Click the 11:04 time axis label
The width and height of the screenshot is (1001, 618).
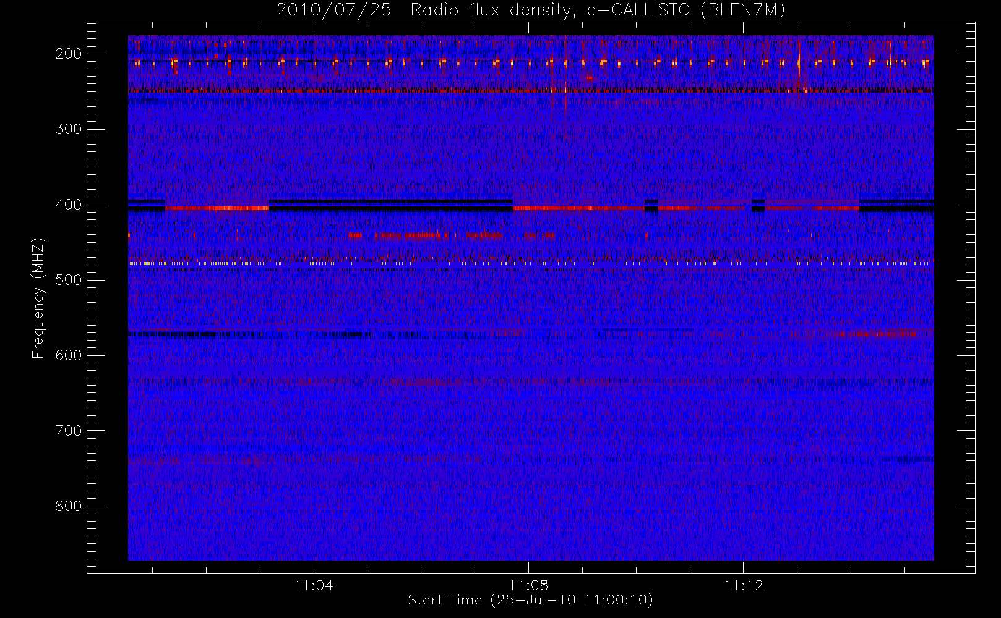[x=314, y=585]
